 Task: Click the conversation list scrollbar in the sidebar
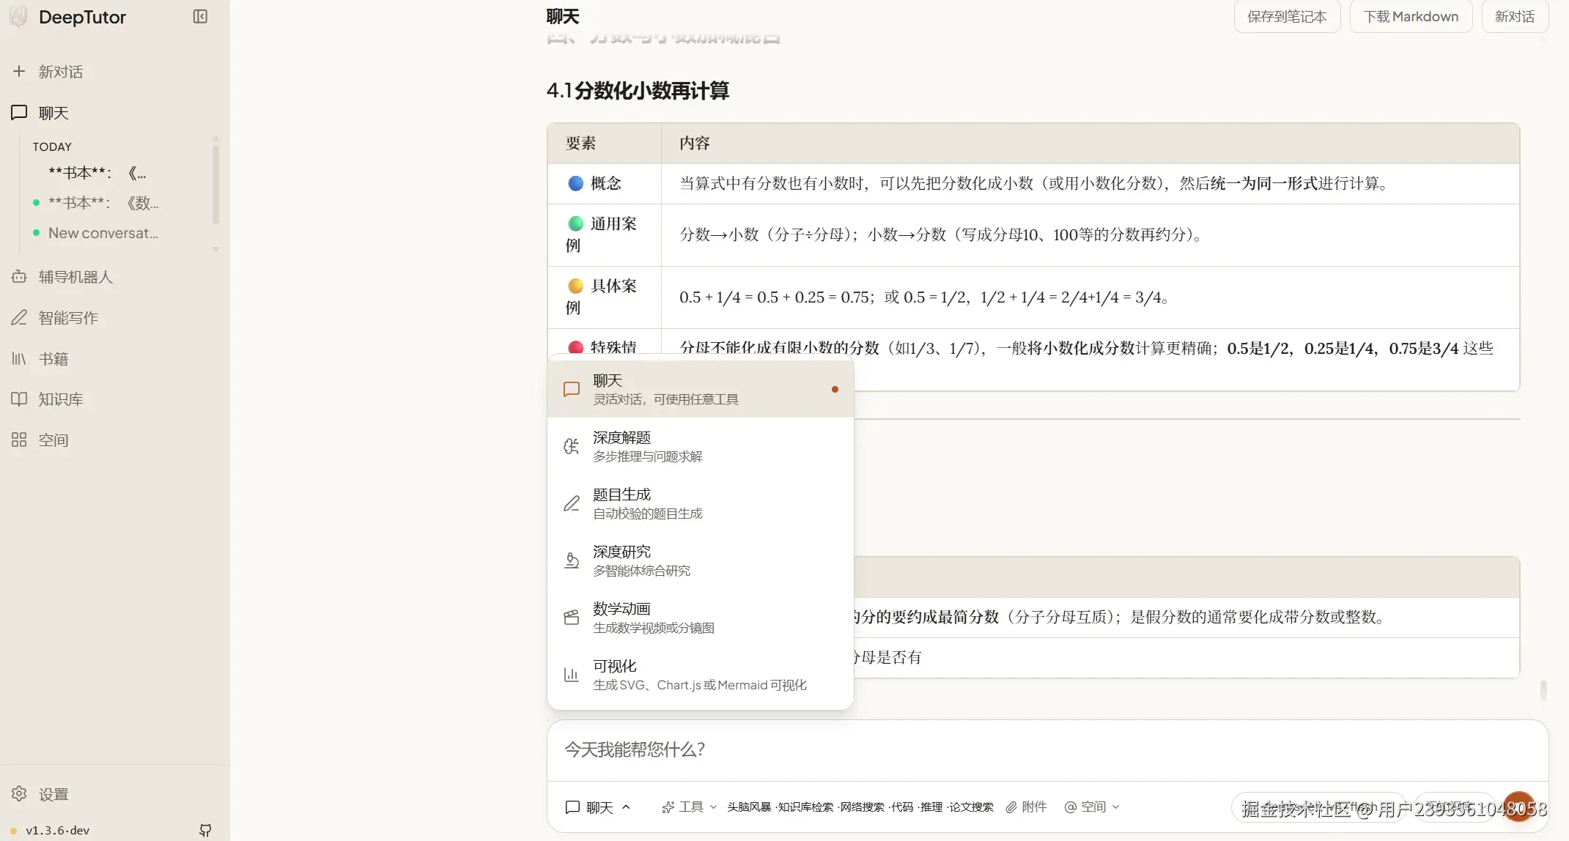215,183
